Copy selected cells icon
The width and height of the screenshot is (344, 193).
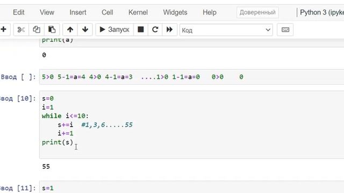[37, 29]
